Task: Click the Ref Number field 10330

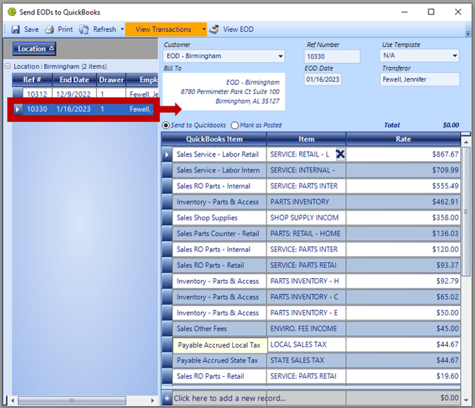Action: (x=332, y=57)
